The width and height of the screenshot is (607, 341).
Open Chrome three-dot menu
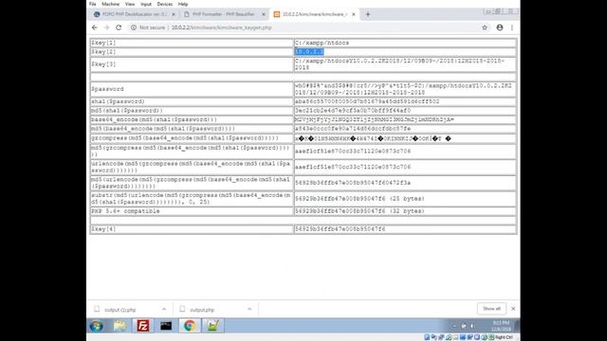(x=512, y=27)
